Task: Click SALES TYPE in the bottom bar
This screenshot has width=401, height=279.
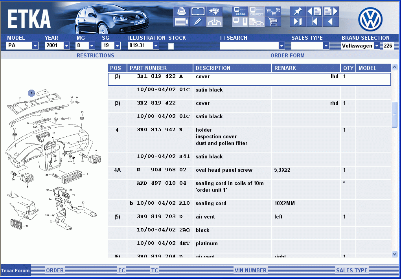Action: point(351,270)
